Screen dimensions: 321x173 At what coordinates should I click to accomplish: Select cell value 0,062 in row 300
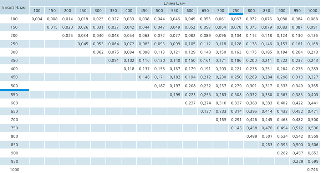98,52
